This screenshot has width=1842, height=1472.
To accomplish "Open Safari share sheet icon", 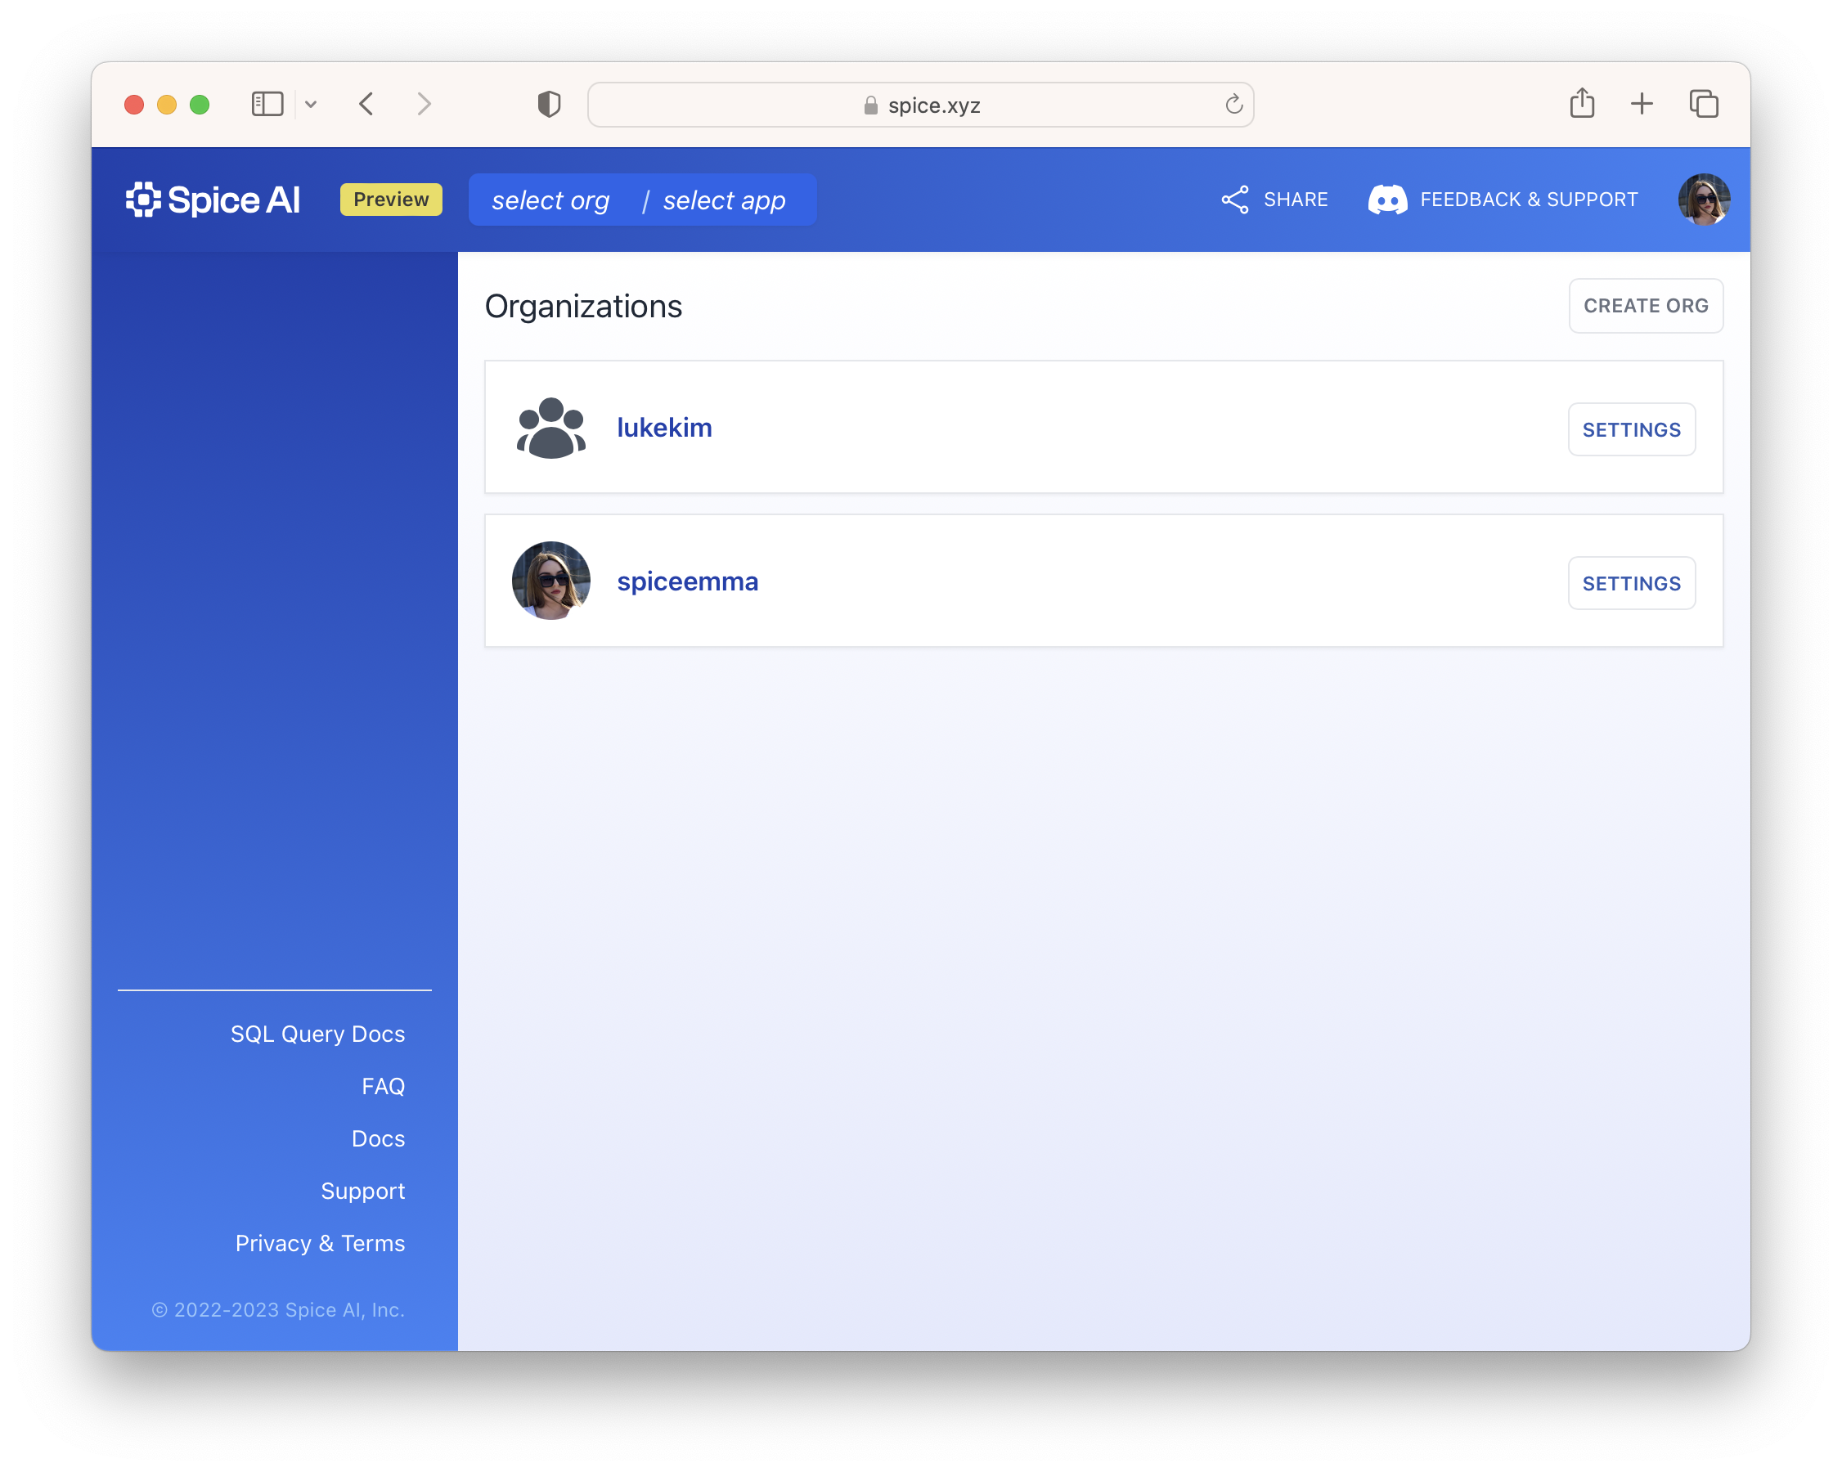I will click(x=1581, y=104).
